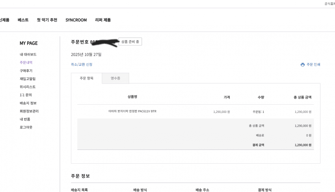This screenshot has height=192, width=335.
Task: Open the 첫 악기 추천 menu
Action: coord(47,20)
